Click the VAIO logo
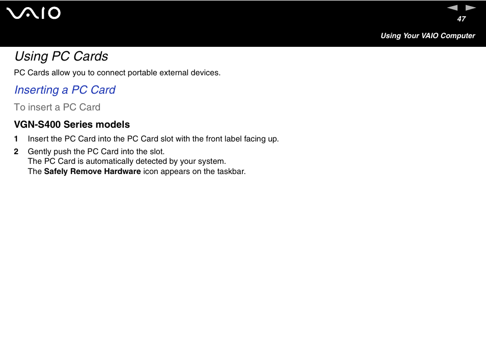The width and height of the screenshot is (486, 343). (x=34, y=13)
